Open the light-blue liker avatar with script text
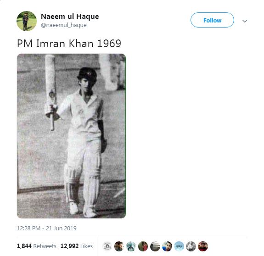 179,246
